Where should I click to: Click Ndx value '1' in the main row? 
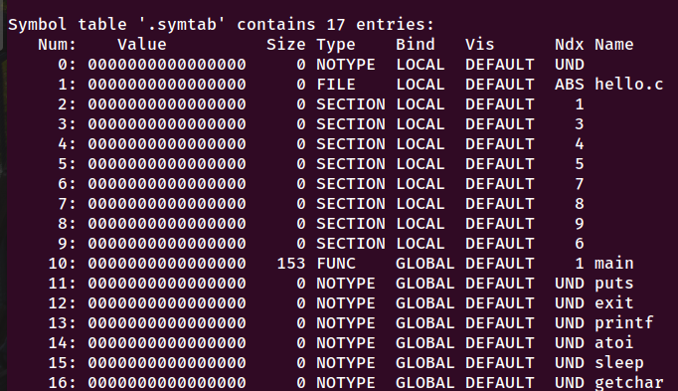point(580,264)
